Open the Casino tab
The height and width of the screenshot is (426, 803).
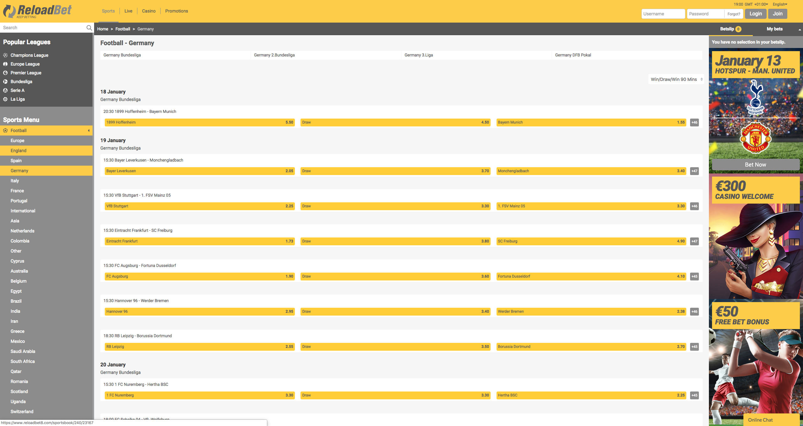click(149, 11)
